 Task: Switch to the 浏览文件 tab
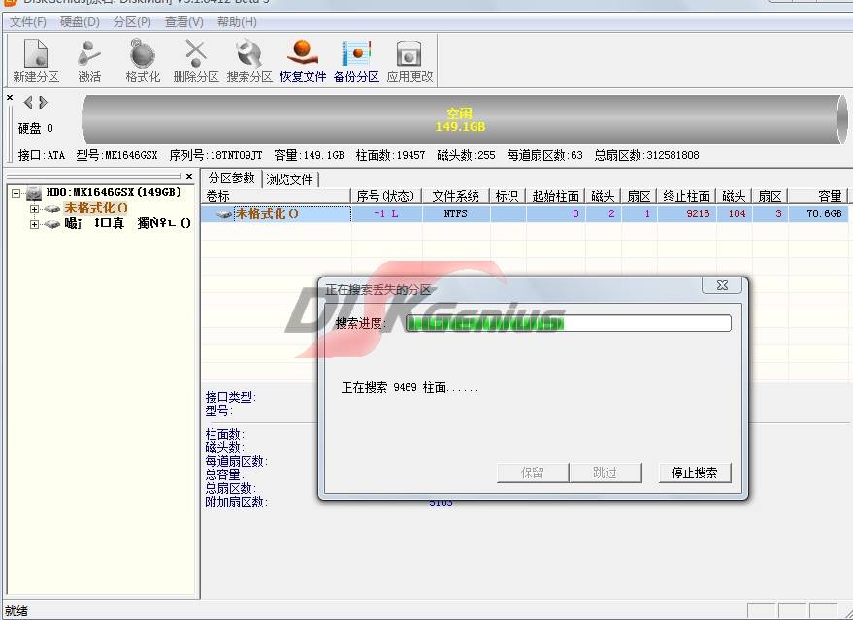290,179
